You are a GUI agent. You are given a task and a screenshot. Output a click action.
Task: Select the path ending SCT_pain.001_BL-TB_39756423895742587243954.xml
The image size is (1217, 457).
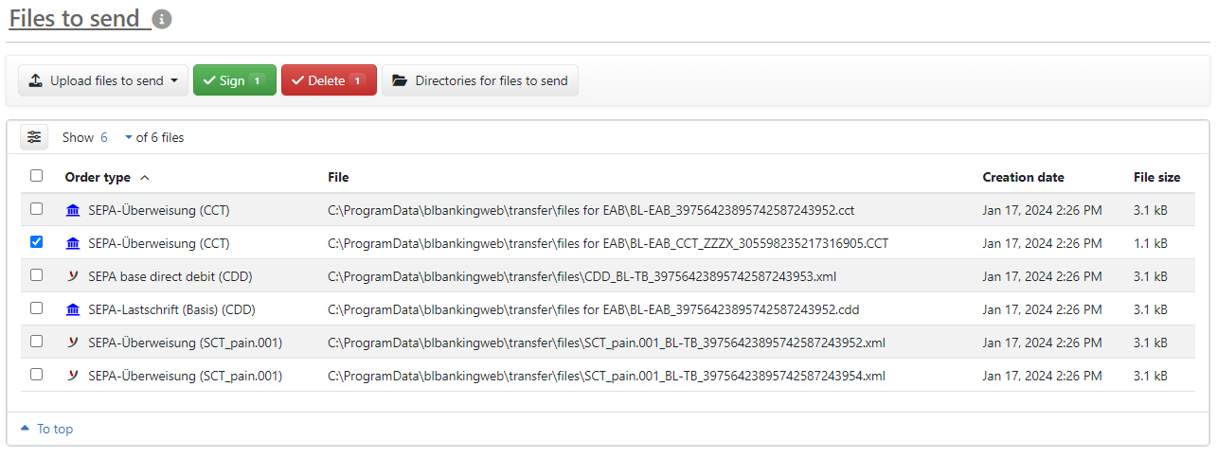pos(606,376)
